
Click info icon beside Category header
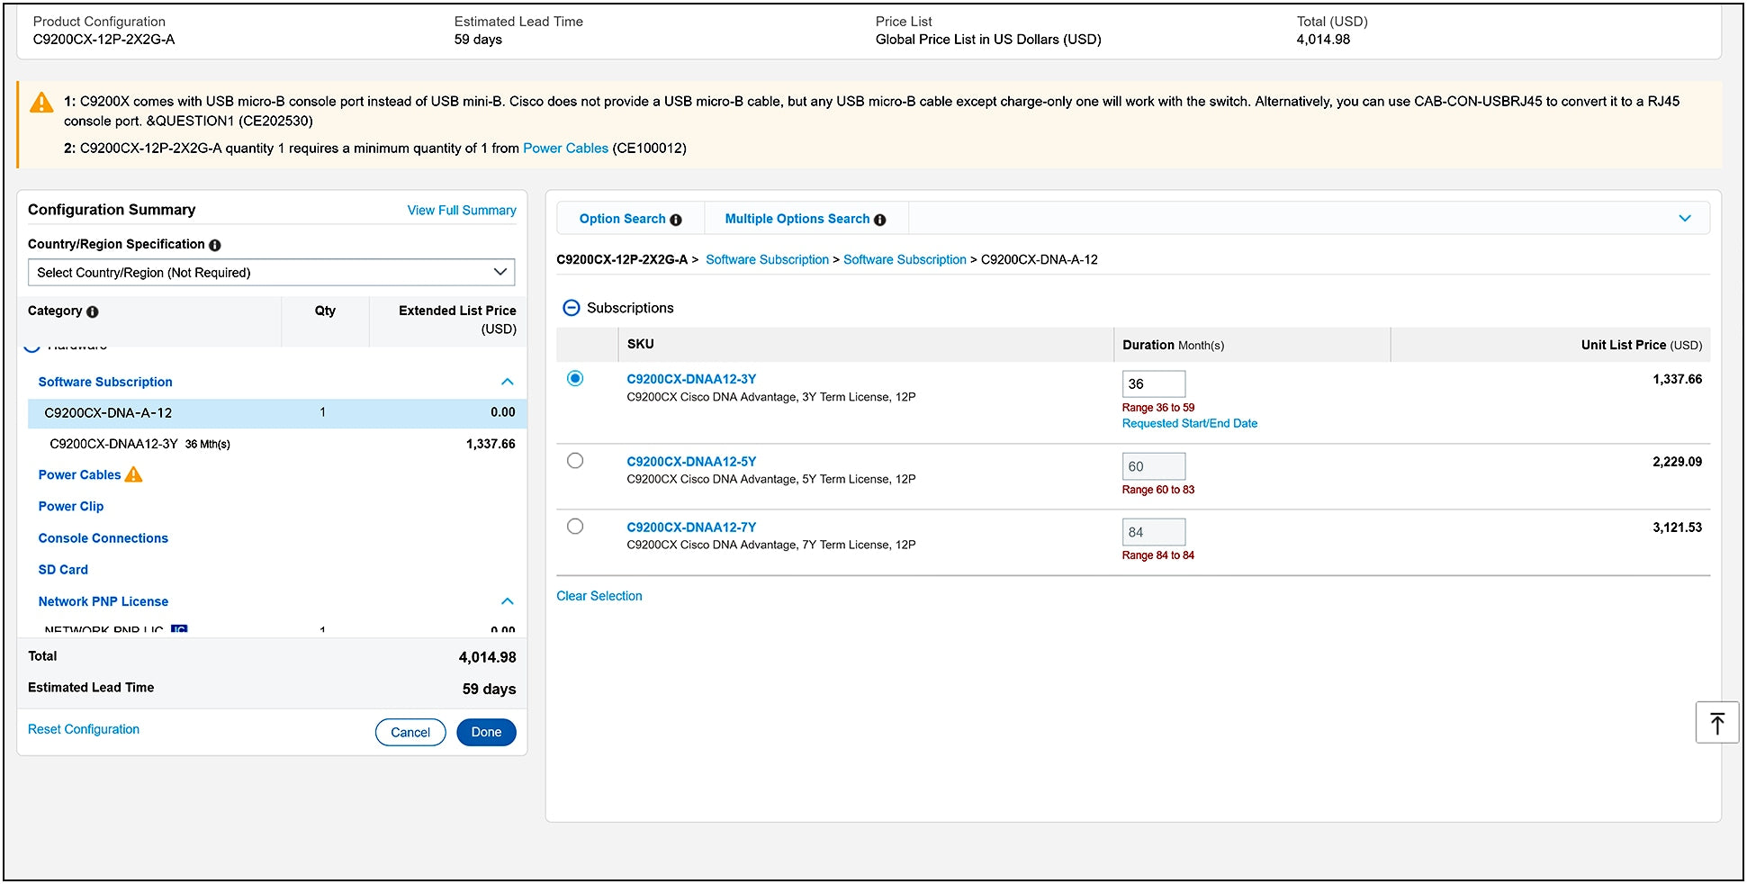[92, 311]
